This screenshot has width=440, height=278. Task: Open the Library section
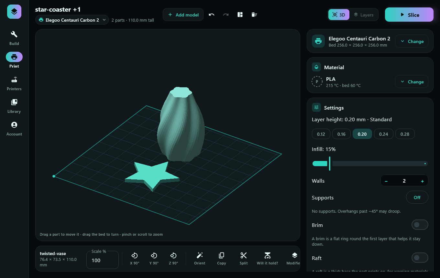(x=14, y=106)
